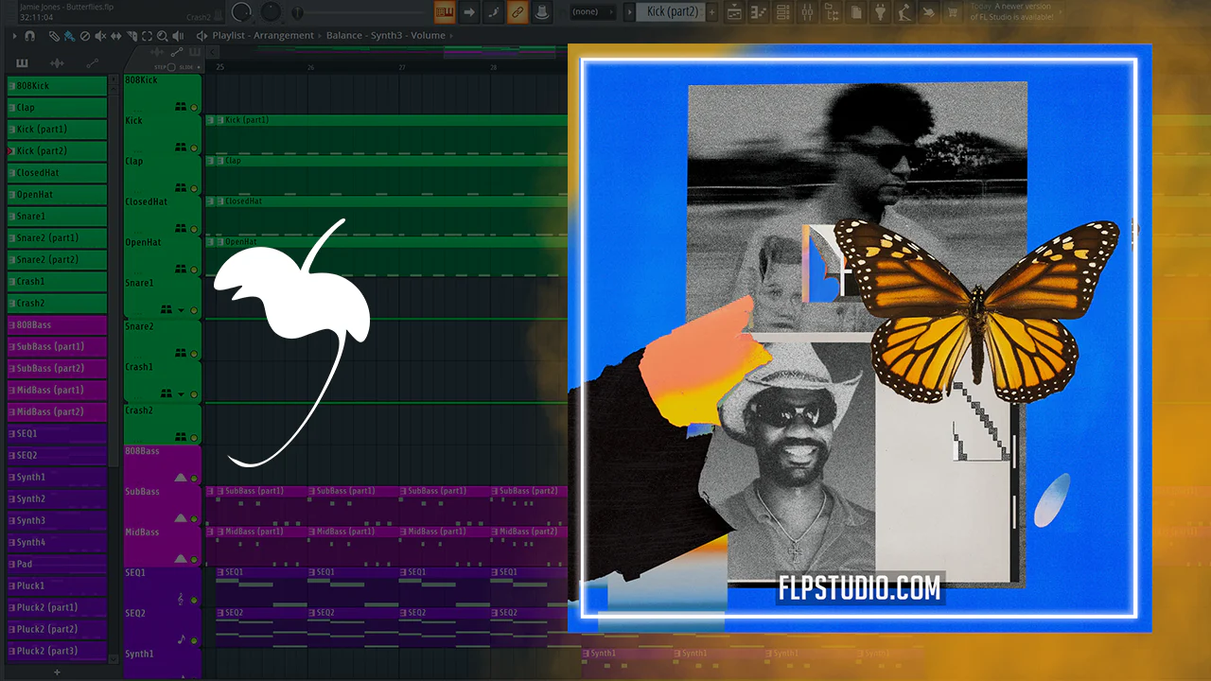
Task: Select the Slice tool icon
Action: (x=132, y=36)
